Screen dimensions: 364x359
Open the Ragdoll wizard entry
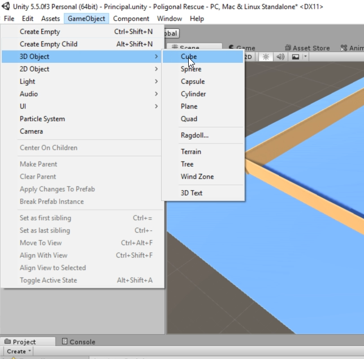click(203, 135)
